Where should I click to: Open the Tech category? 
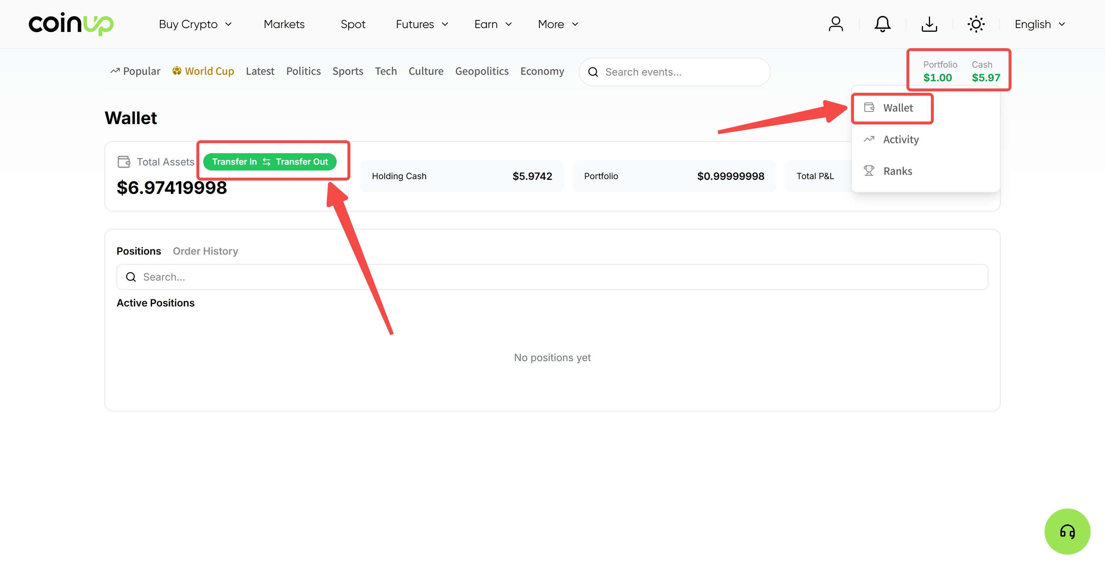tap(386, 71)
